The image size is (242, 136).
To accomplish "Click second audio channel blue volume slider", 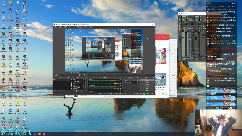I will 102,89.
